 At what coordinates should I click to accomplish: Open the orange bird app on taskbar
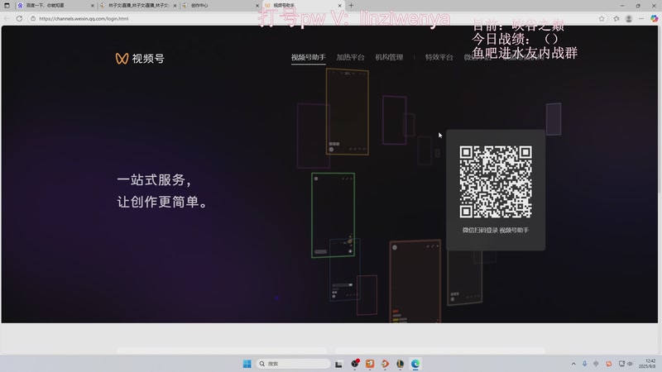tap(385, 364)
